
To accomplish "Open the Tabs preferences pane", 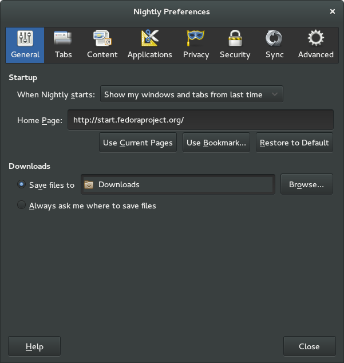I will [x=63, y=45].
